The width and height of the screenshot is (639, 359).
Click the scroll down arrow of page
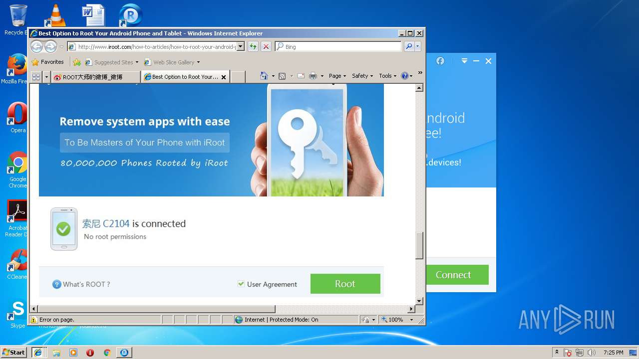419,301
